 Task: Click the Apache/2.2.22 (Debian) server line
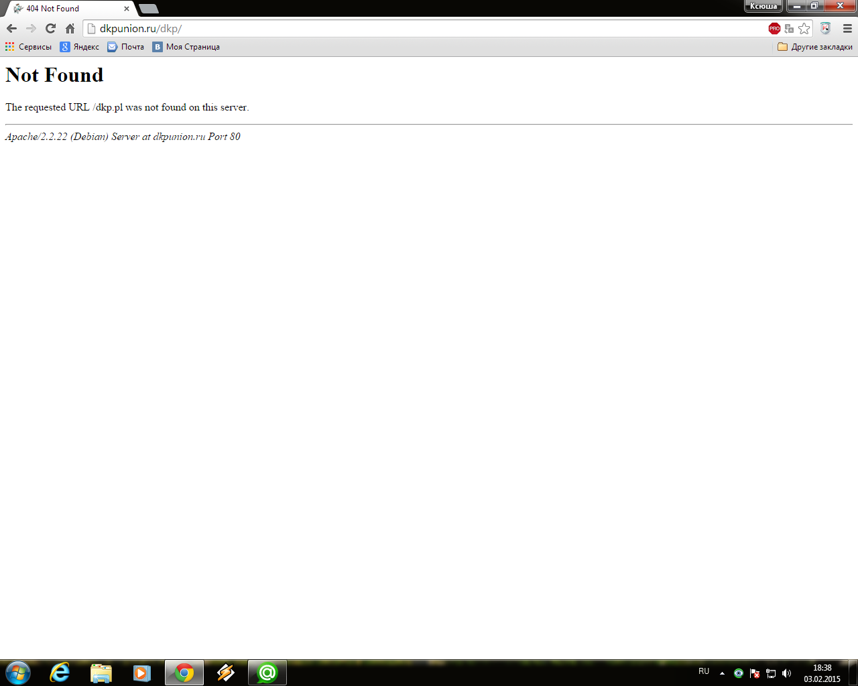123,137
